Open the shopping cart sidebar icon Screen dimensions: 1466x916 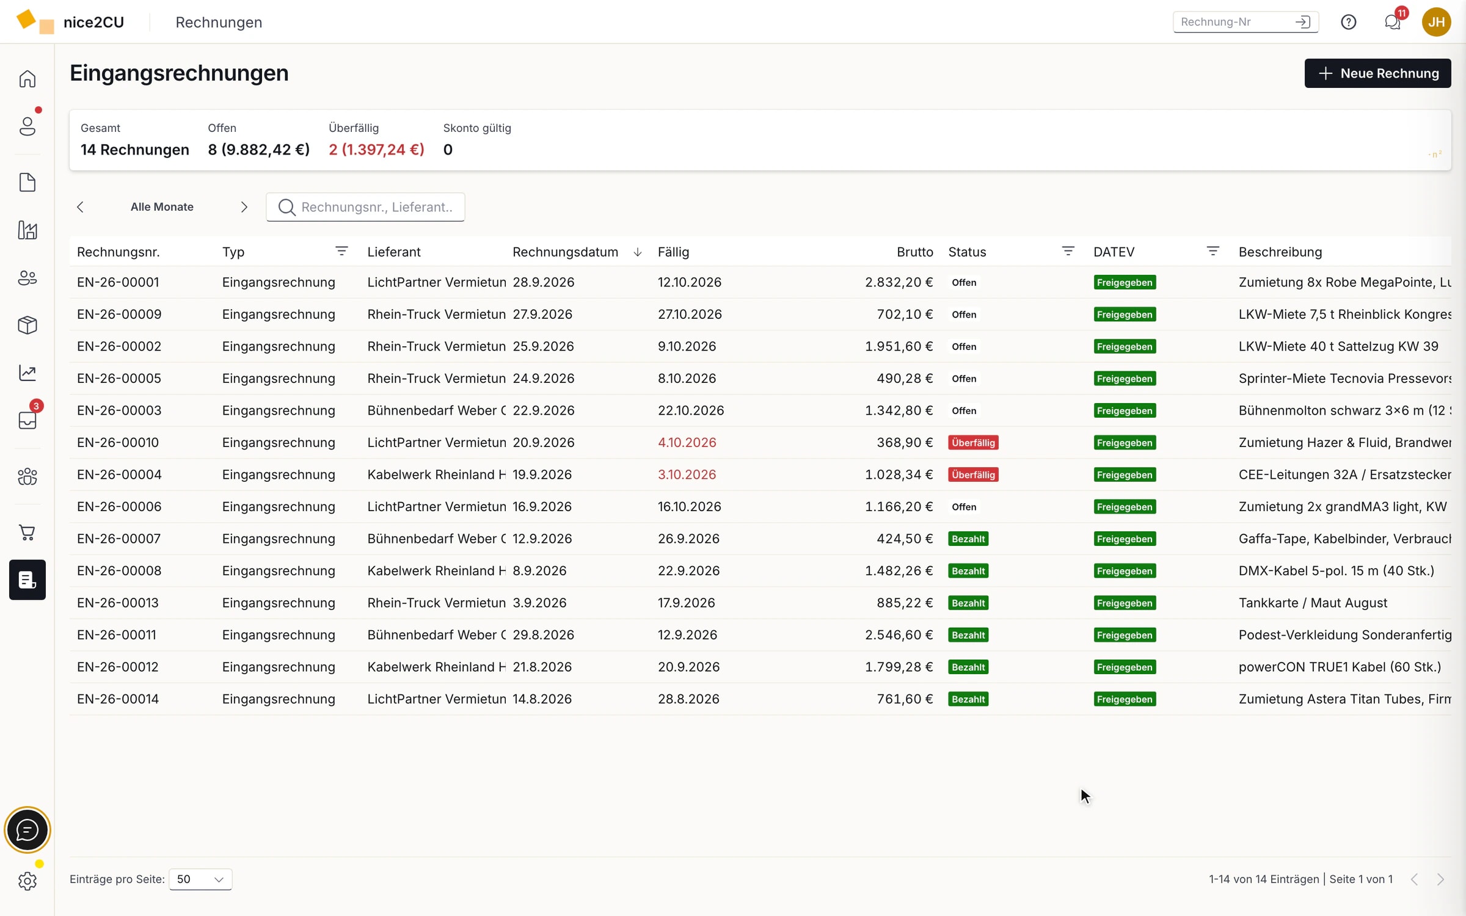[x=27, y=533]
